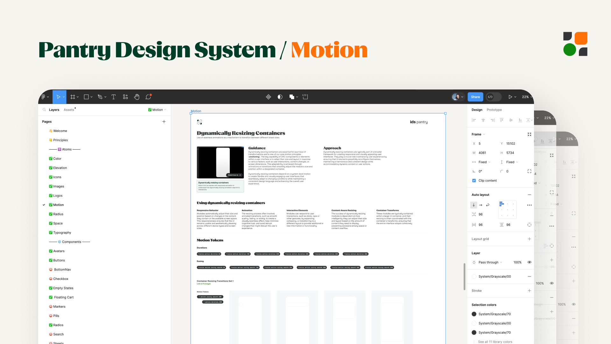Click See all 11 library colors
Image resolution: width=611 pixels, height=344 pixels.
495,342
